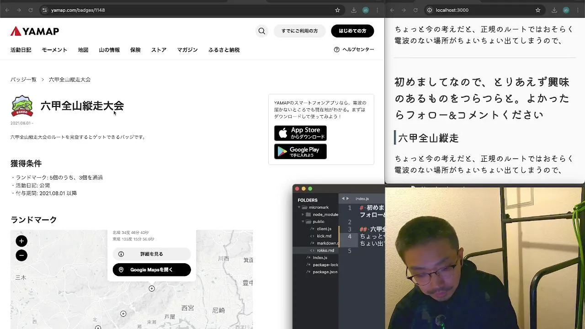This screenshot has width=585, height=329.
Task: Open index.js in the editor sidebar
Action: coord(320,258)
